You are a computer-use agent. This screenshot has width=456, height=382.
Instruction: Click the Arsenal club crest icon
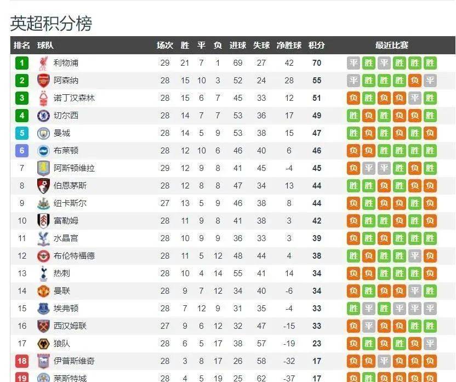(43, 81)
